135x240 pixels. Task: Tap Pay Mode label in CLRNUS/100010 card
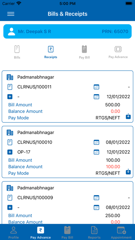(x=19, y=173)
